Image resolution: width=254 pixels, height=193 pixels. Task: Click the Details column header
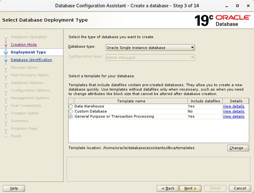pyautogui.click(x=236, y=101)
